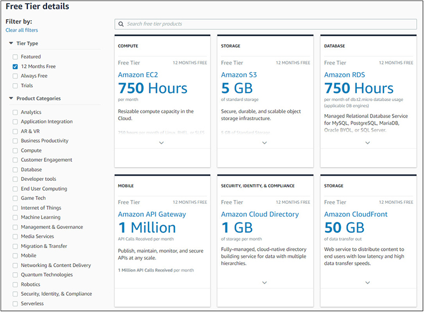Screen dimensions: 424x312
Task: Enable the Always Free checkbox
Action: (15, 76)
